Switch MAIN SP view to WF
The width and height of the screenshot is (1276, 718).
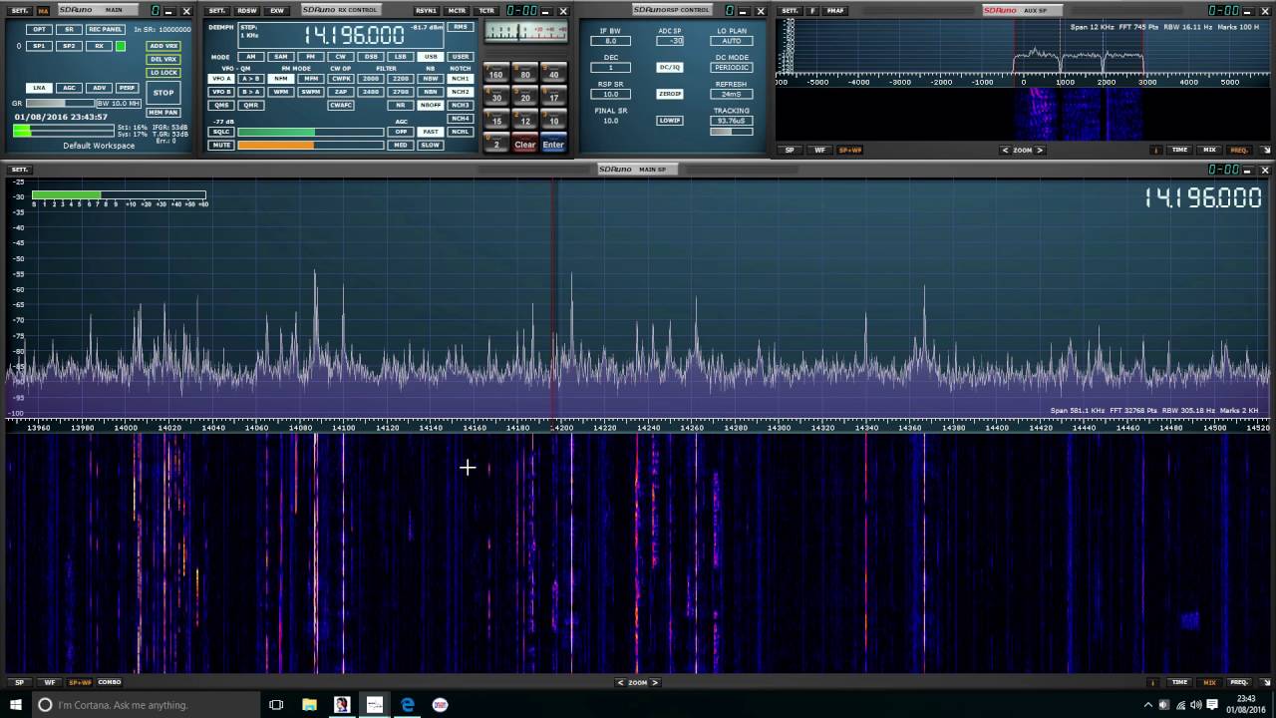click(49, 682)
